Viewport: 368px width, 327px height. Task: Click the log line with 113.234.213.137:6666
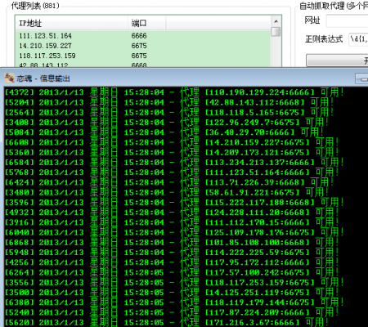[x=174, y=163]
